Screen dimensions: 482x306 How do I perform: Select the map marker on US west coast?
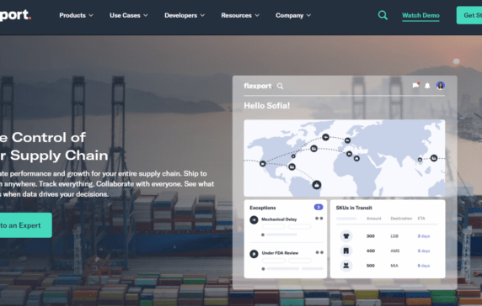[x=263, y=163]
